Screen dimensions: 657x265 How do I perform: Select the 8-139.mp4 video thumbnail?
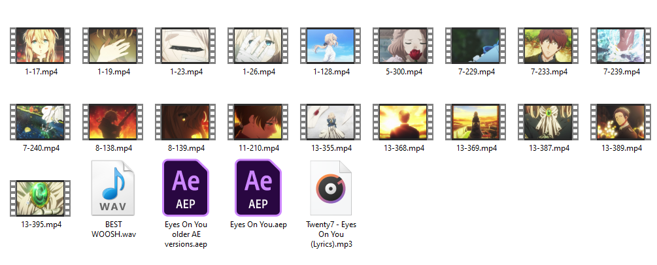tap(185, 122)
